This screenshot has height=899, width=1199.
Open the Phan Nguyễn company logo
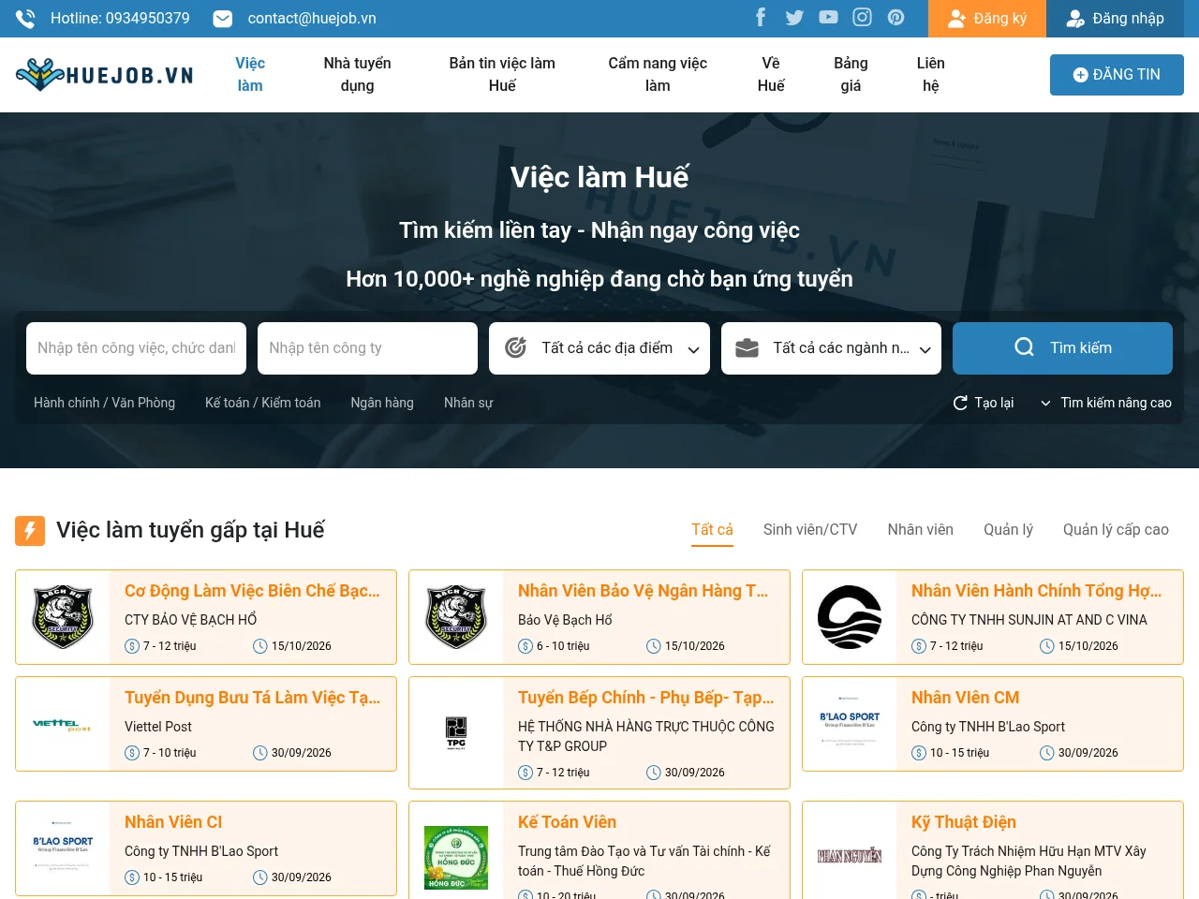click(x=850, y=856)
